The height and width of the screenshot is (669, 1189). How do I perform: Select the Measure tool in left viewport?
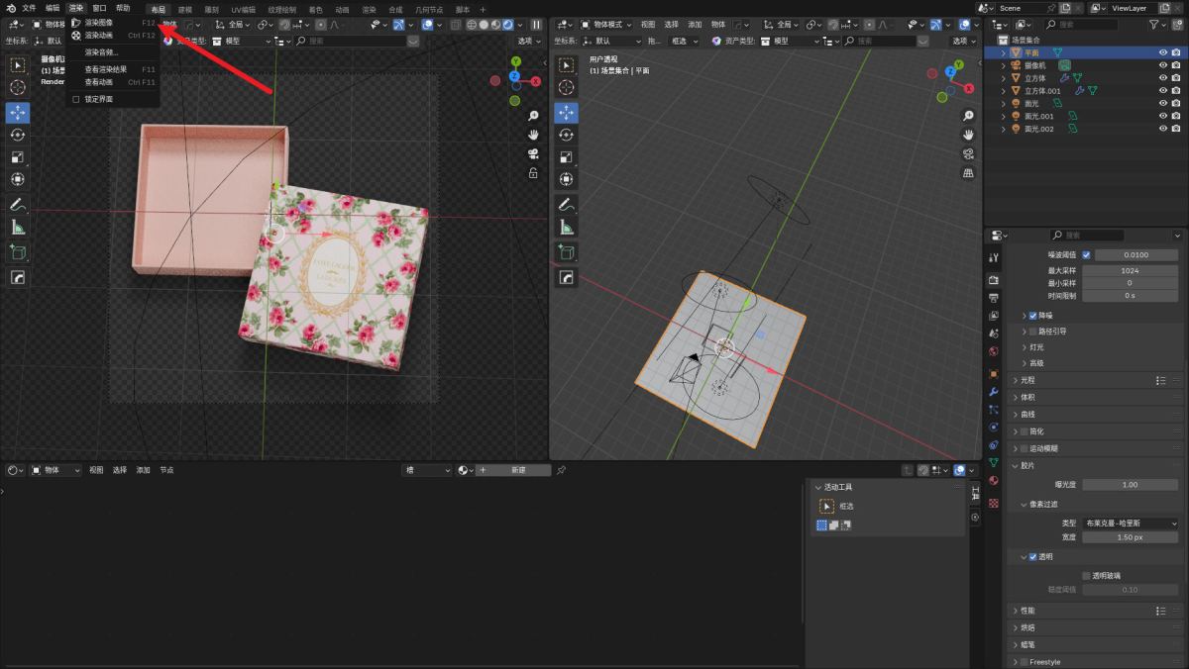18,228
